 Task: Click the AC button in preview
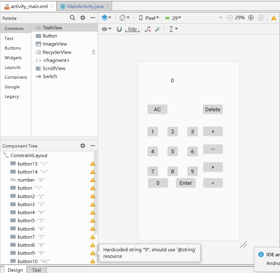click(x=157, y=109)
